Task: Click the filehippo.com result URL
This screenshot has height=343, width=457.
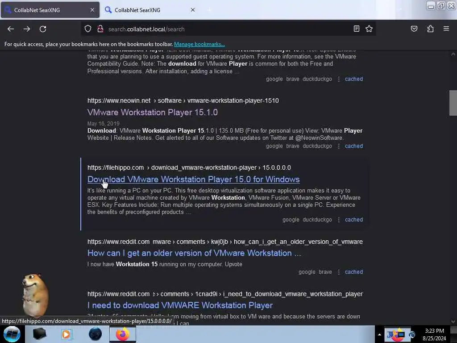Action: [x=189, y=168]
